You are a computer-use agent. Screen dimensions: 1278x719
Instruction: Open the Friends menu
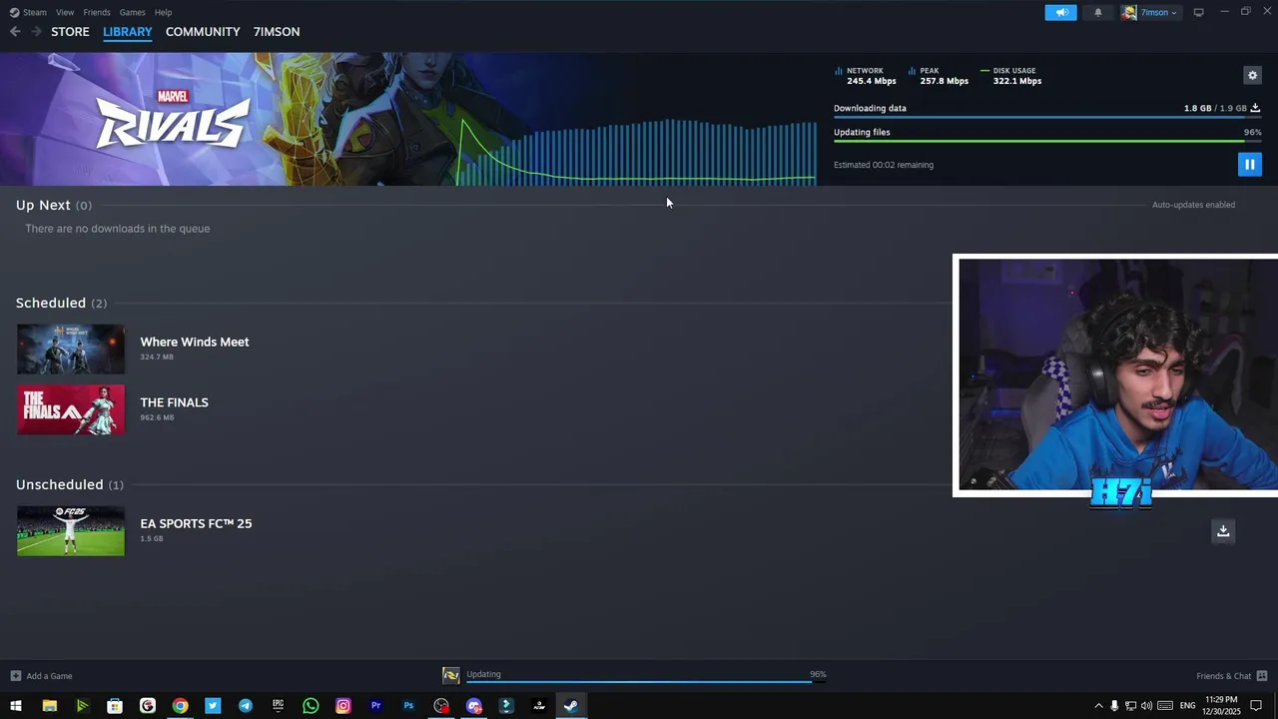coord(97,12)
